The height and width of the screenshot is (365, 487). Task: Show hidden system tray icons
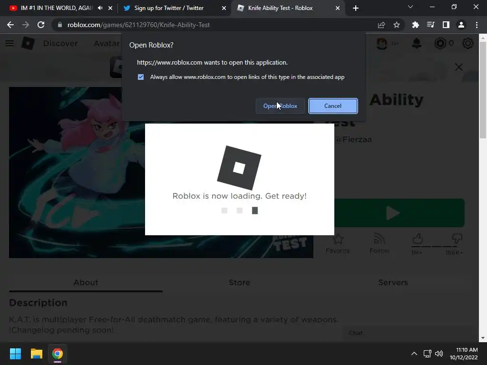(x=414, y=354)
